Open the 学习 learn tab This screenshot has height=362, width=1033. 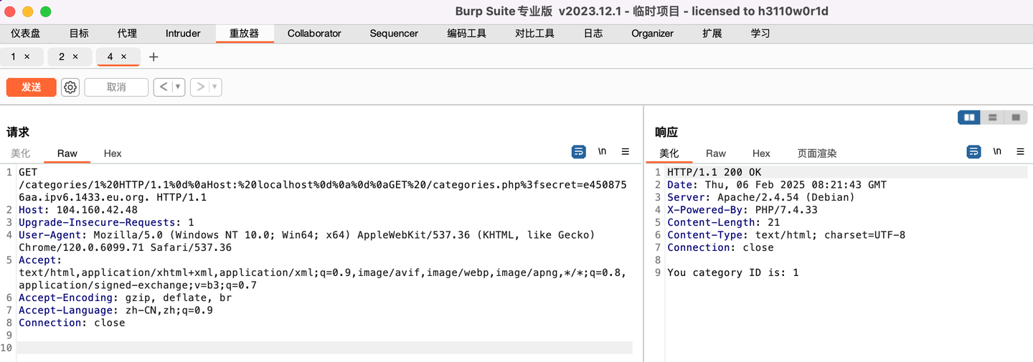(760, 33)
